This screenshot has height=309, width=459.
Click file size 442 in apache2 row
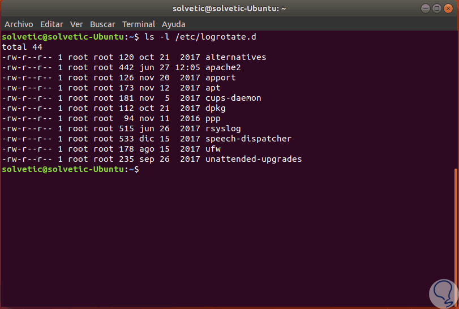coord(126,67)
